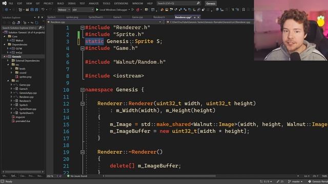
Task: Click the editor horizontal scrollbar
Action: (x=160, y=176)
